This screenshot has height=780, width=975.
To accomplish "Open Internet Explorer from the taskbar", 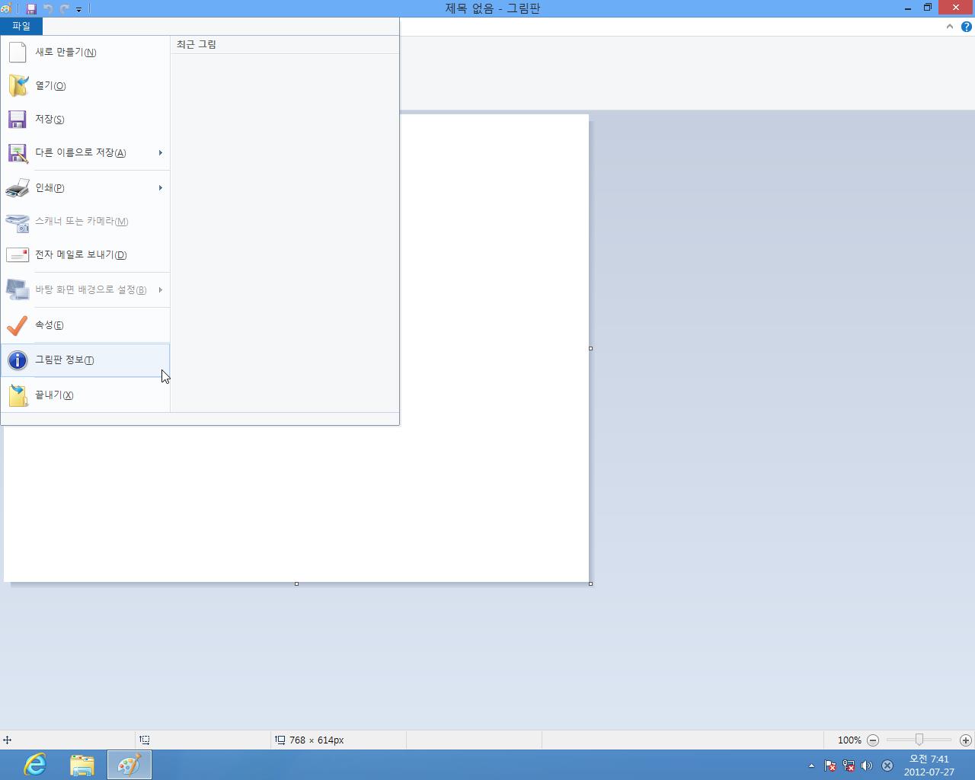I will [x=35, y=765].
